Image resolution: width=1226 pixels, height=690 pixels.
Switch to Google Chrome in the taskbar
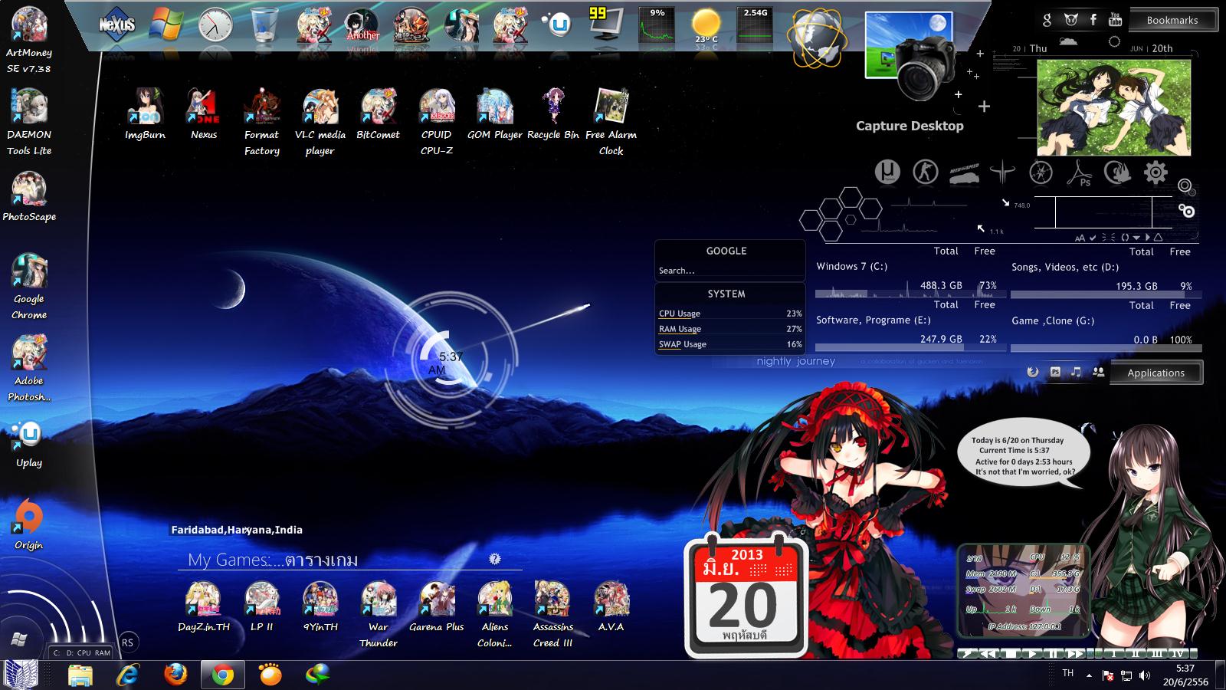[x=223, y=675]
